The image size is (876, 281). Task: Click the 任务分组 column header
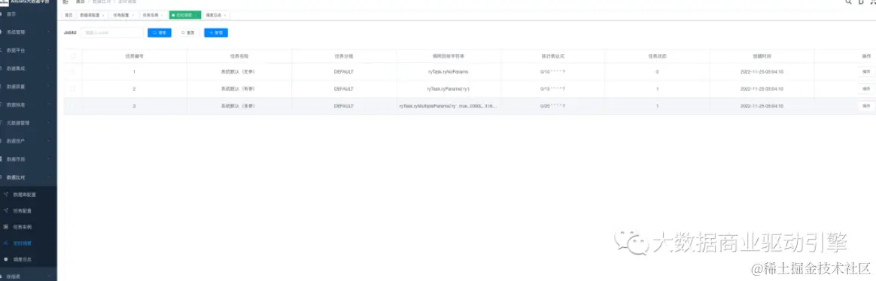point(344,56)
